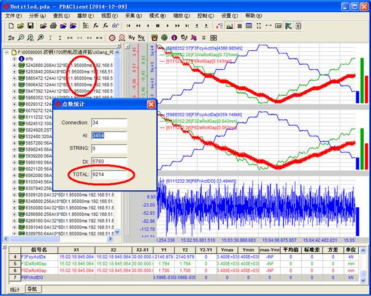Expand the 5865472:124AI tree node
The width and height of the screenshot is (371, 296).
[x=14, y=78]
